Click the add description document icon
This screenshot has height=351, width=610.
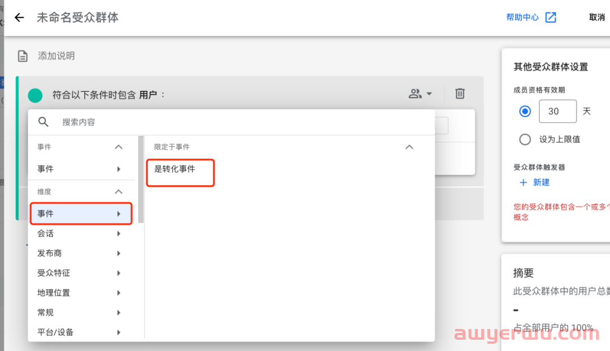click(x=23, y=56)
